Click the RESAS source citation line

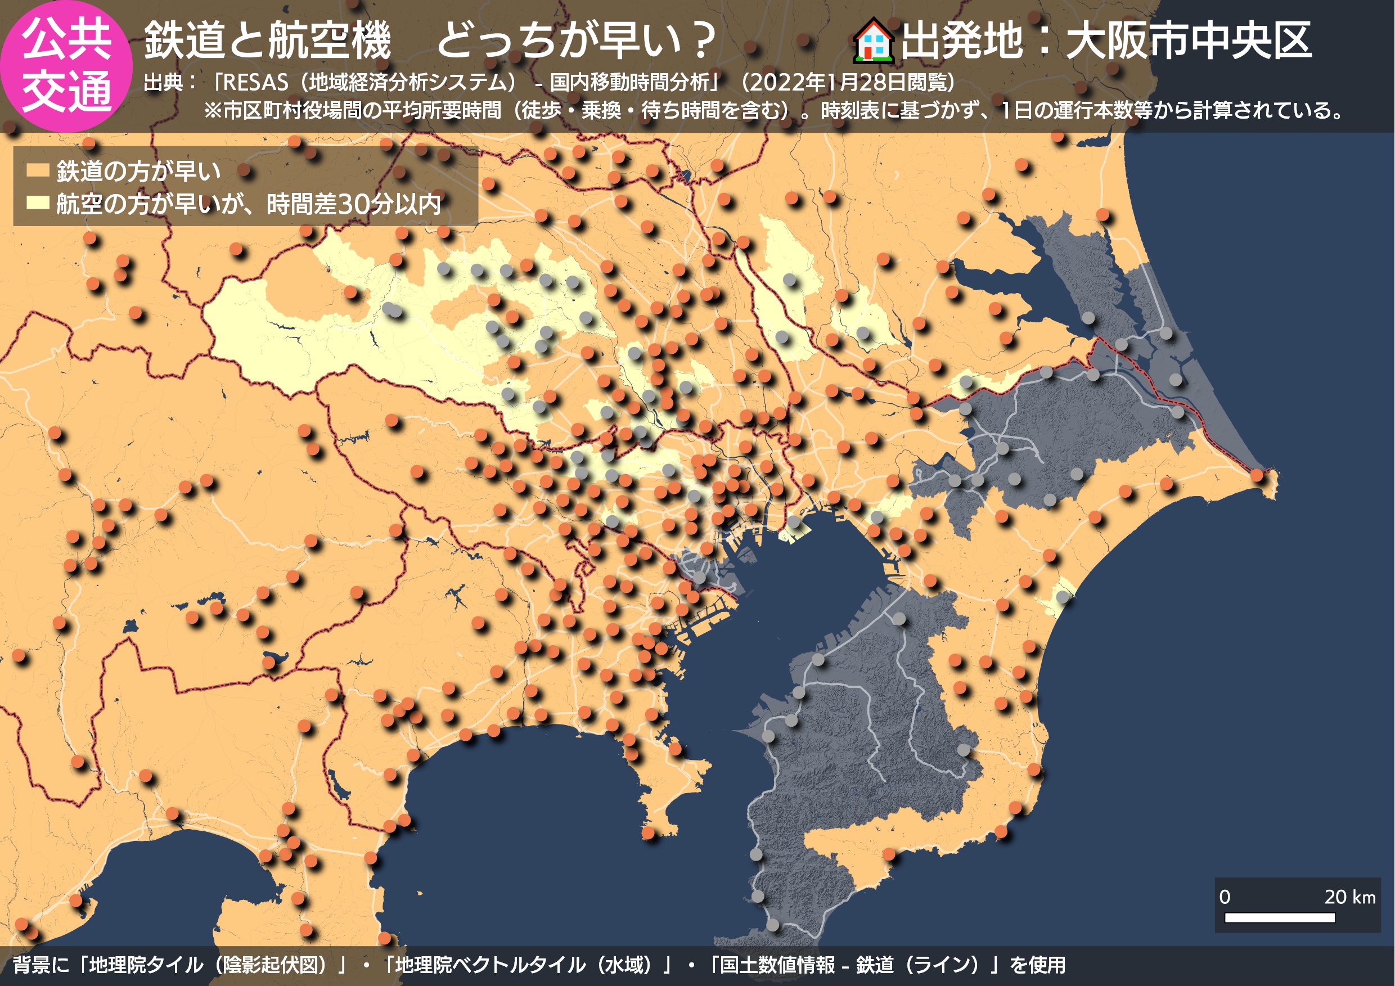click(550, 82)
